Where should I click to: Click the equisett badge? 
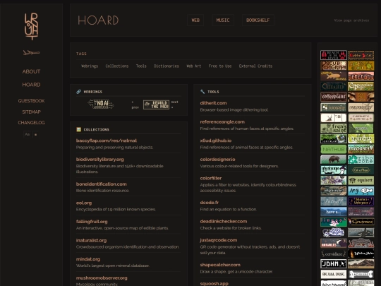click(361, 181)
